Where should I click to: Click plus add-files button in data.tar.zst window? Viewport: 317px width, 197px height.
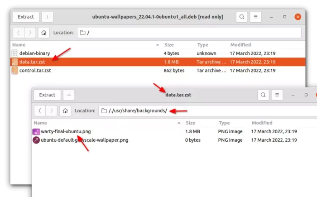69,95
